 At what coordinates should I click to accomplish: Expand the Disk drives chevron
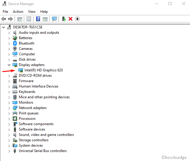coord(9,60)
